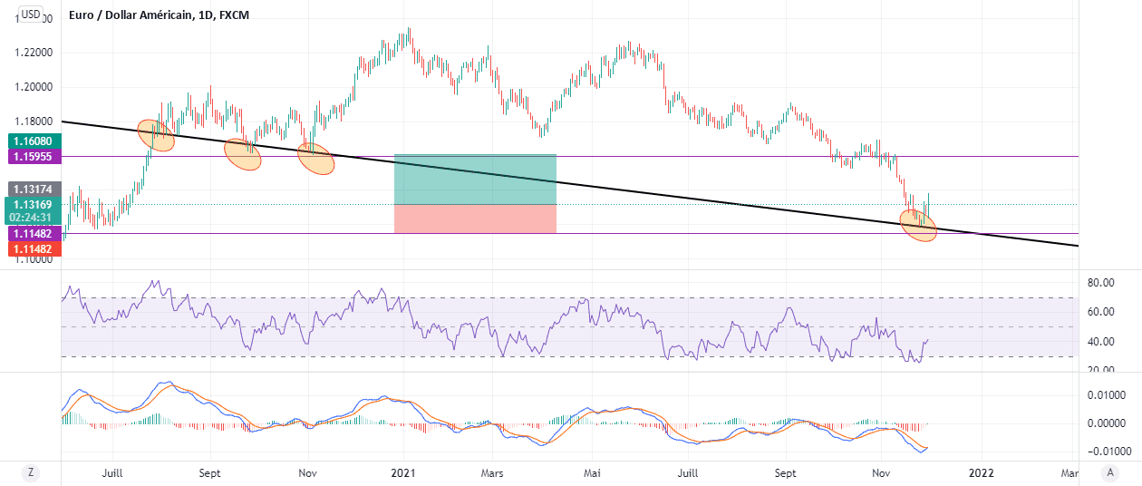Screen dimensions: 1142x486
Task: Select the green 1.16080 price label
Action: pyautogui.click(x=34, y=141)
